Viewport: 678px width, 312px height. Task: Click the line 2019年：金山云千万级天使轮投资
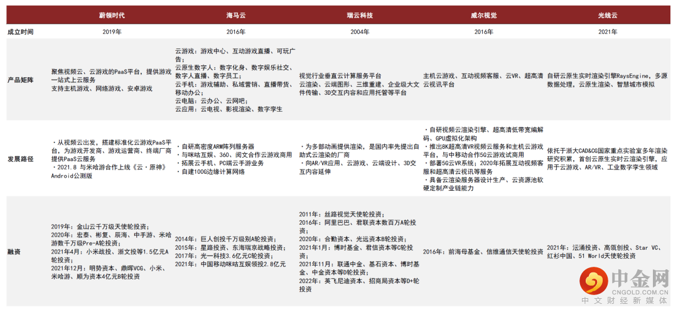coord(100,227)
